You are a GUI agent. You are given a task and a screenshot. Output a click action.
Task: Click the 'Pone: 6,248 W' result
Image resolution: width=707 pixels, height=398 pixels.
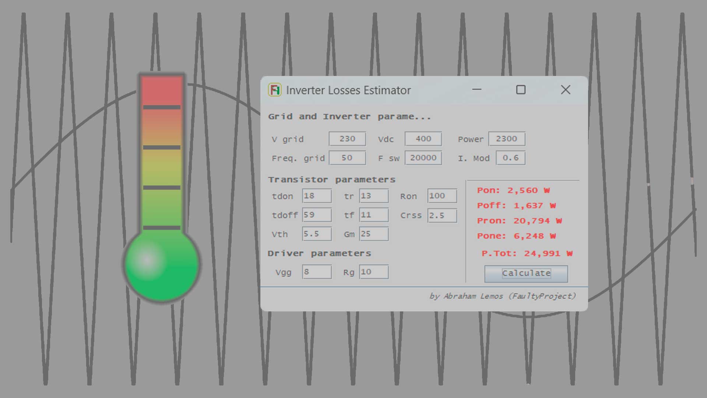click(x=516, y=236)
